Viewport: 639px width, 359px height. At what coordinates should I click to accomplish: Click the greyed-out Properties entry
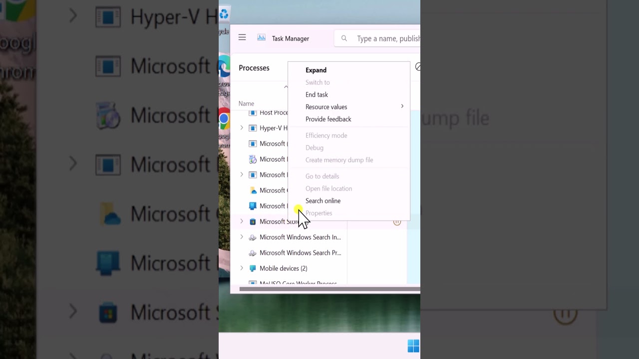(319, 213)
